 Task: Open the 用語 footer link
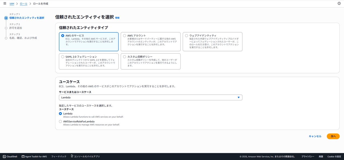[x=321, y=157]
